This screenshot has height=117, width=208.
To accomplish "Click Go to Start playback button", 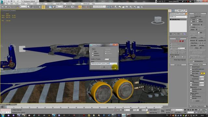I will [185, 110].
